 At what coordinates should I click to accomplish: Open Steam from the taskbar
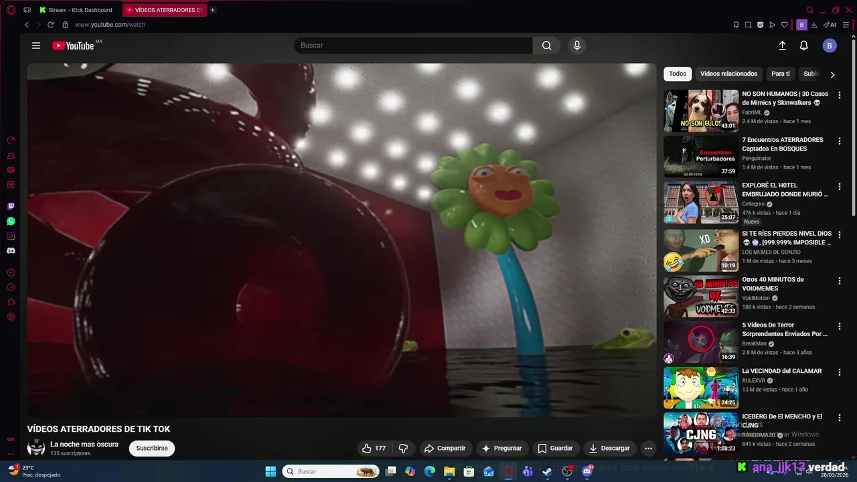click(547, 471)
